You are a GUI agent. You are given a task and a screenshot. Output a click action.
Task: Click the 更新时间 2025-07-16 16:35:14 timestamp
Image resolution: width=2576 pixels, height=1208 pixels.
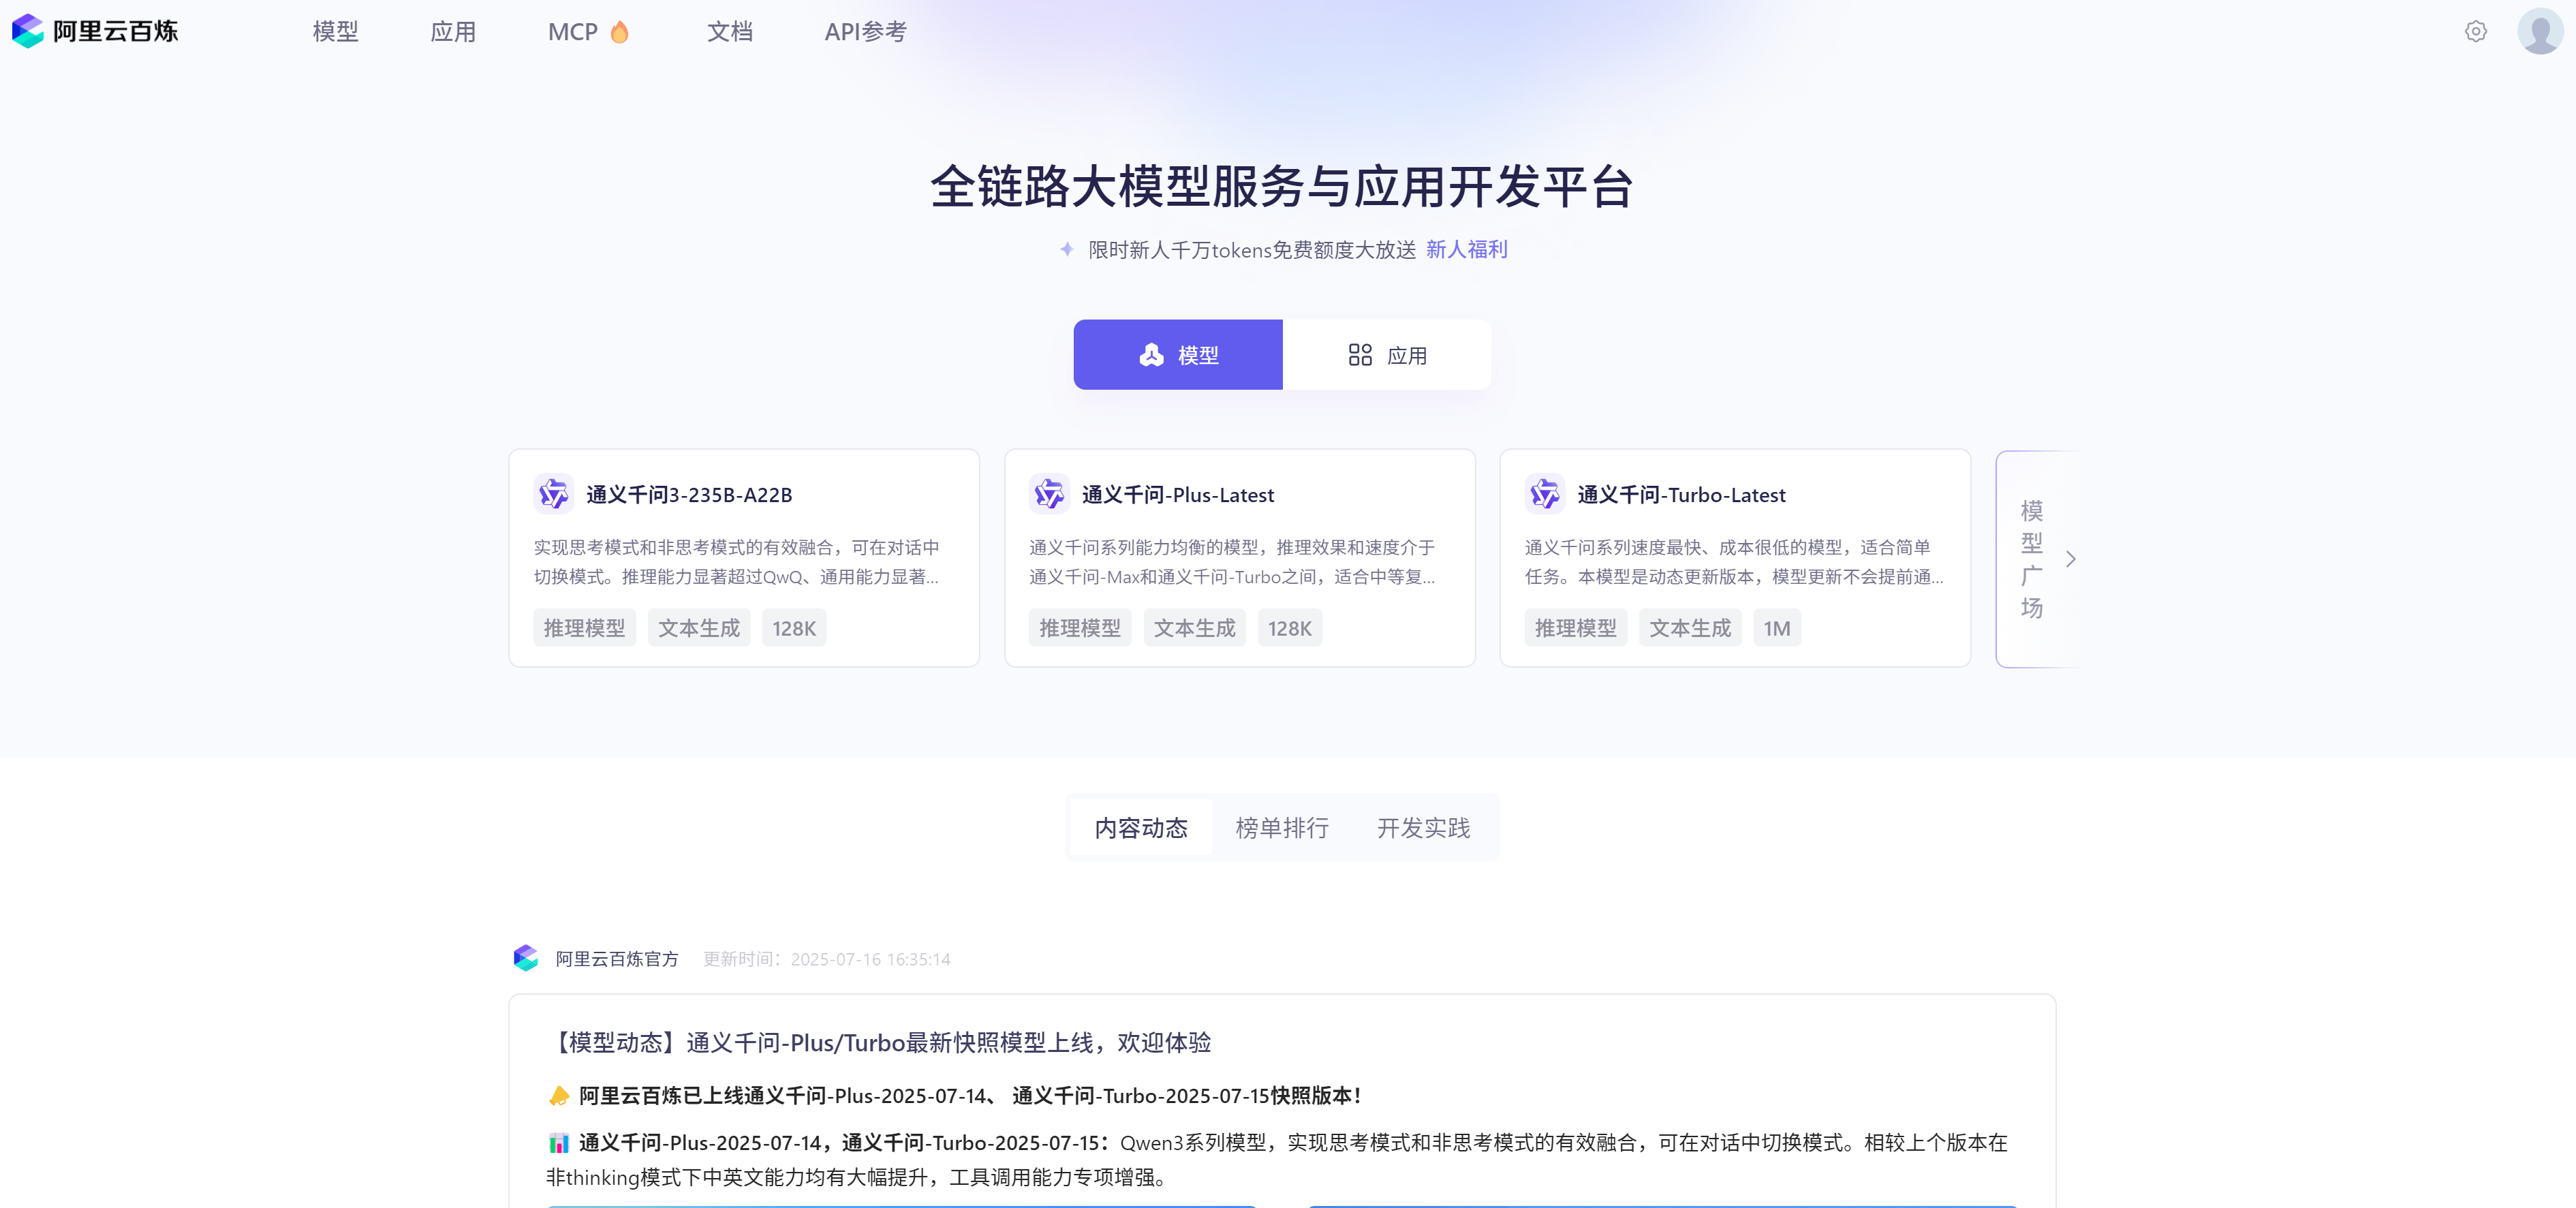point(827,959)
